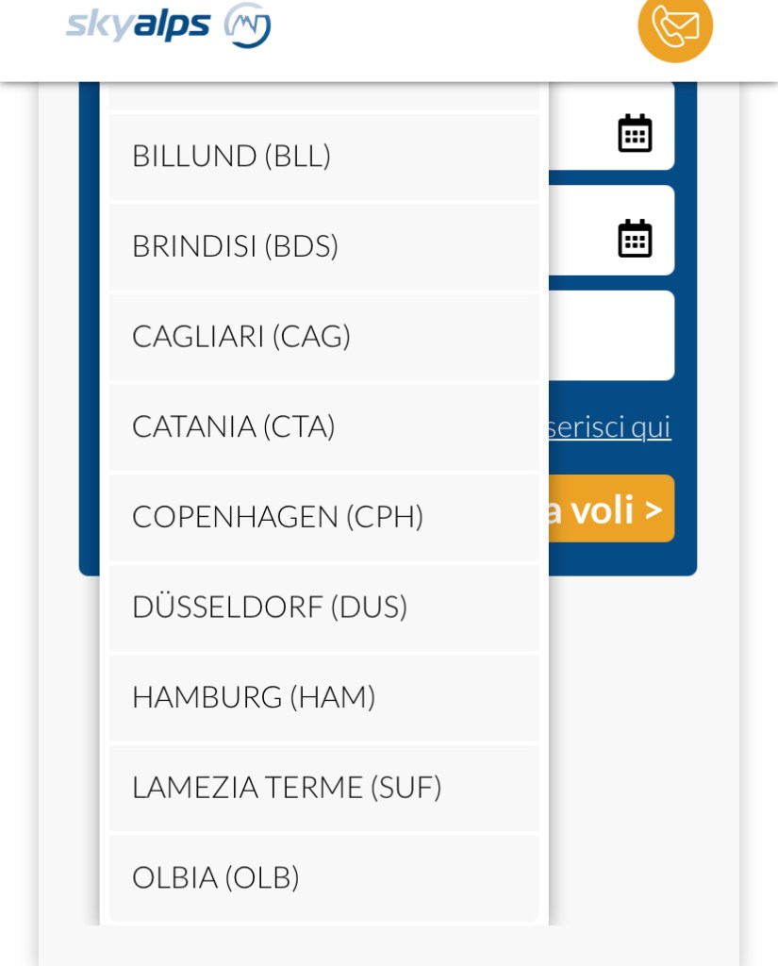Click the skyalps wordmark in the header
Image resolution: width=778 pixels, height=966 pixels.
click(138, 25)
